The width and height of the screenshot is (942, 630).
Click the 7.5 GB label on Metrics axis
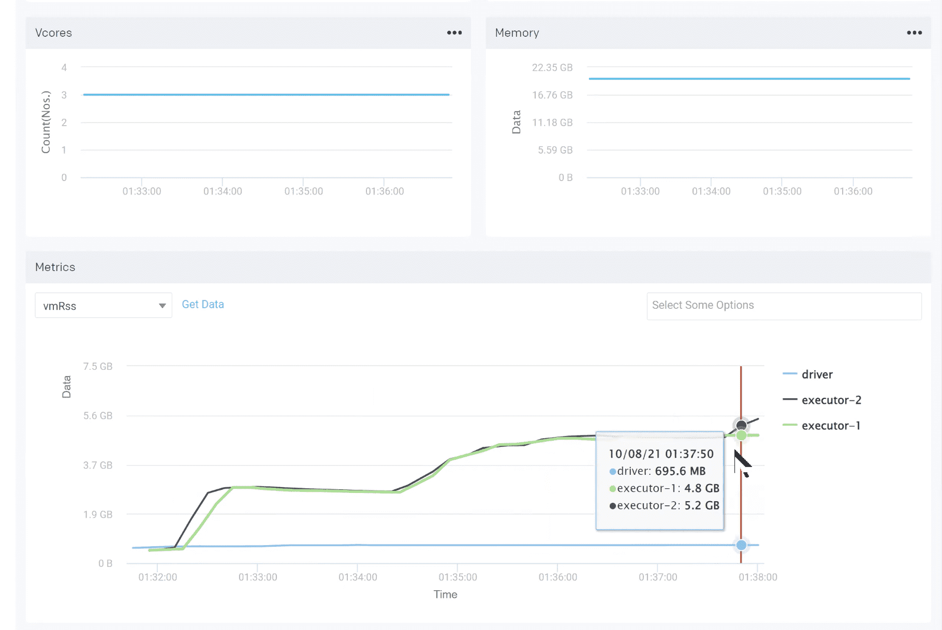98,366
